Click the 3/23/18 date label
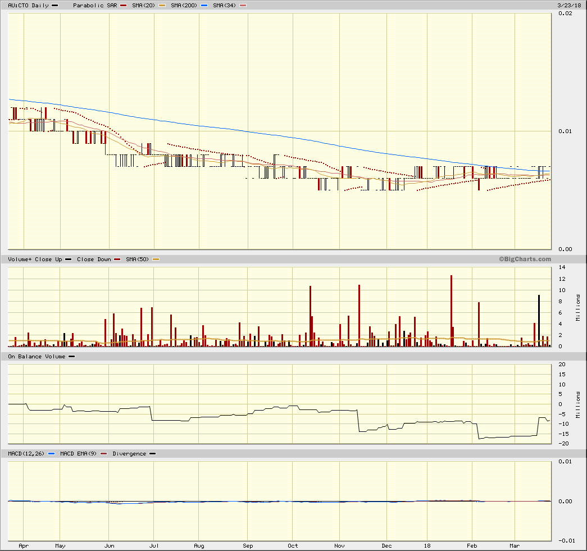The height and width of the screenshot is (551, 587). (569, 6)
